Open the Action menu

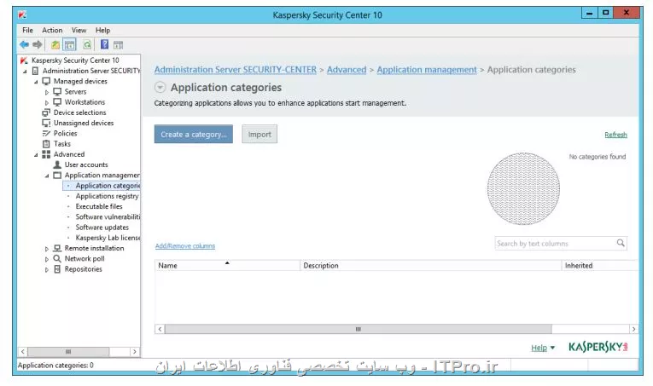pos(52,31)
